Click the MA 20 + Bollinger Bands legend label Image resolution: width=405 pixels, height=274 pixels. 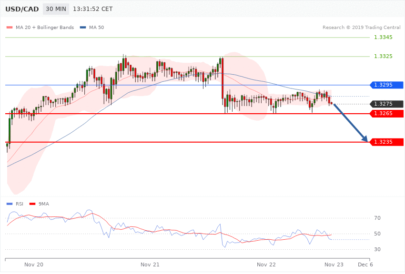(x=45, y=27)
